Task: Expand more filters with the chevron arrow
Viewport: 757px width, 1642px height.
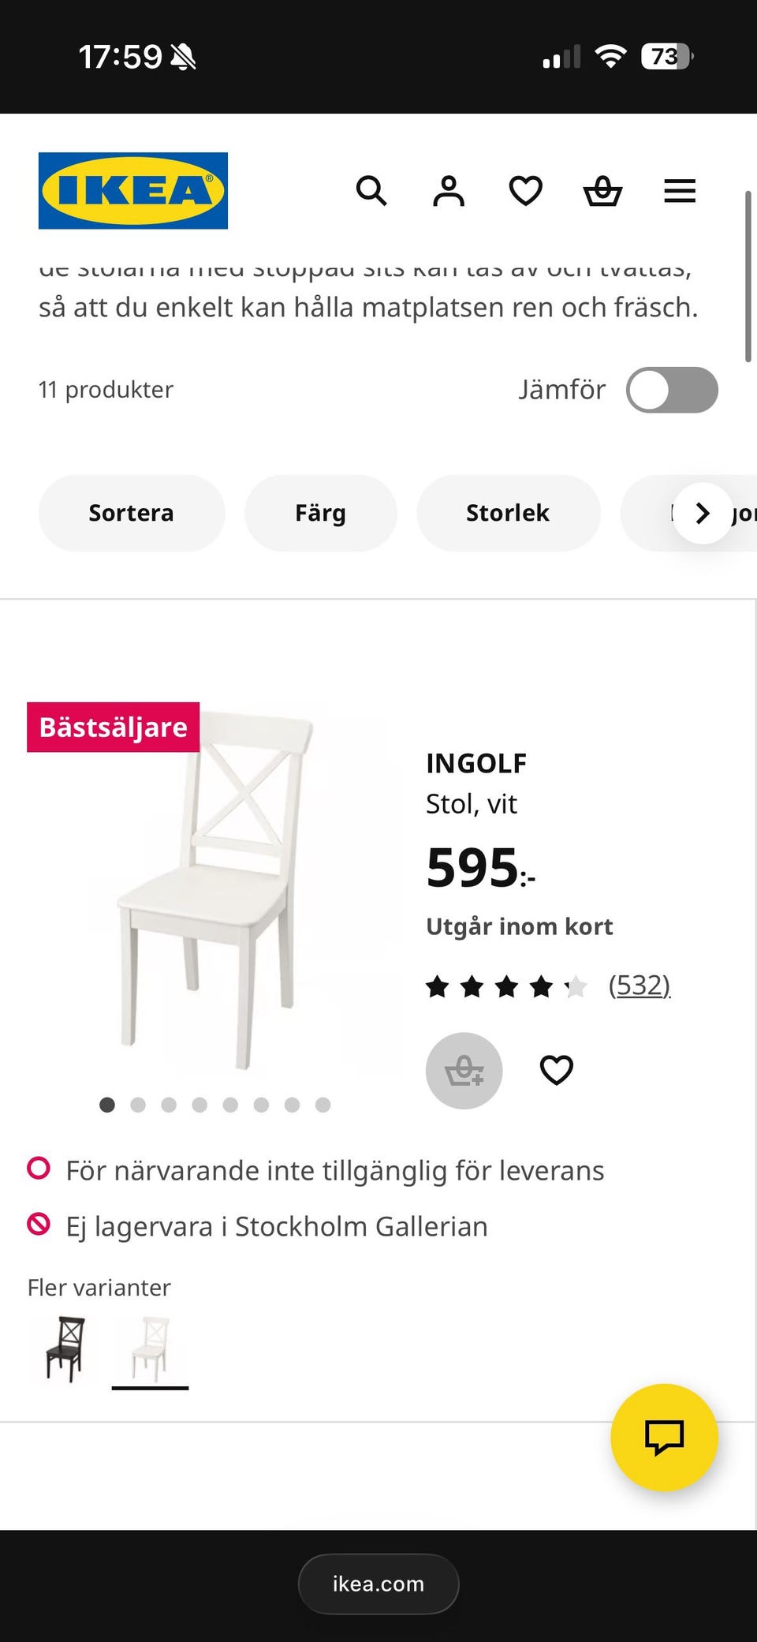Action: pyautogui.click(x=701, y=513)
